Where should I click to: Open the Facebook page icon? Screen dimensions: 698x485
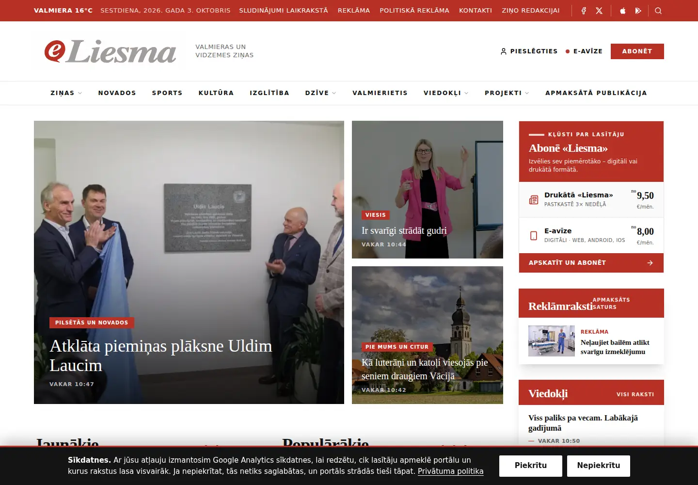(584, 11)
